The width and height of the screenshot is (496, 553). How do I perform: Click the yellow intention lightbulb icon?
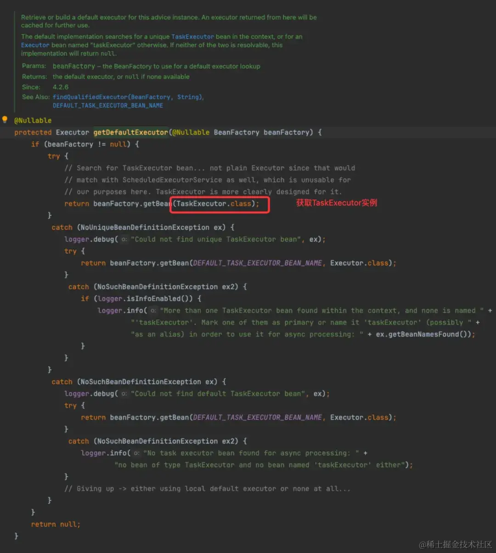5,120
